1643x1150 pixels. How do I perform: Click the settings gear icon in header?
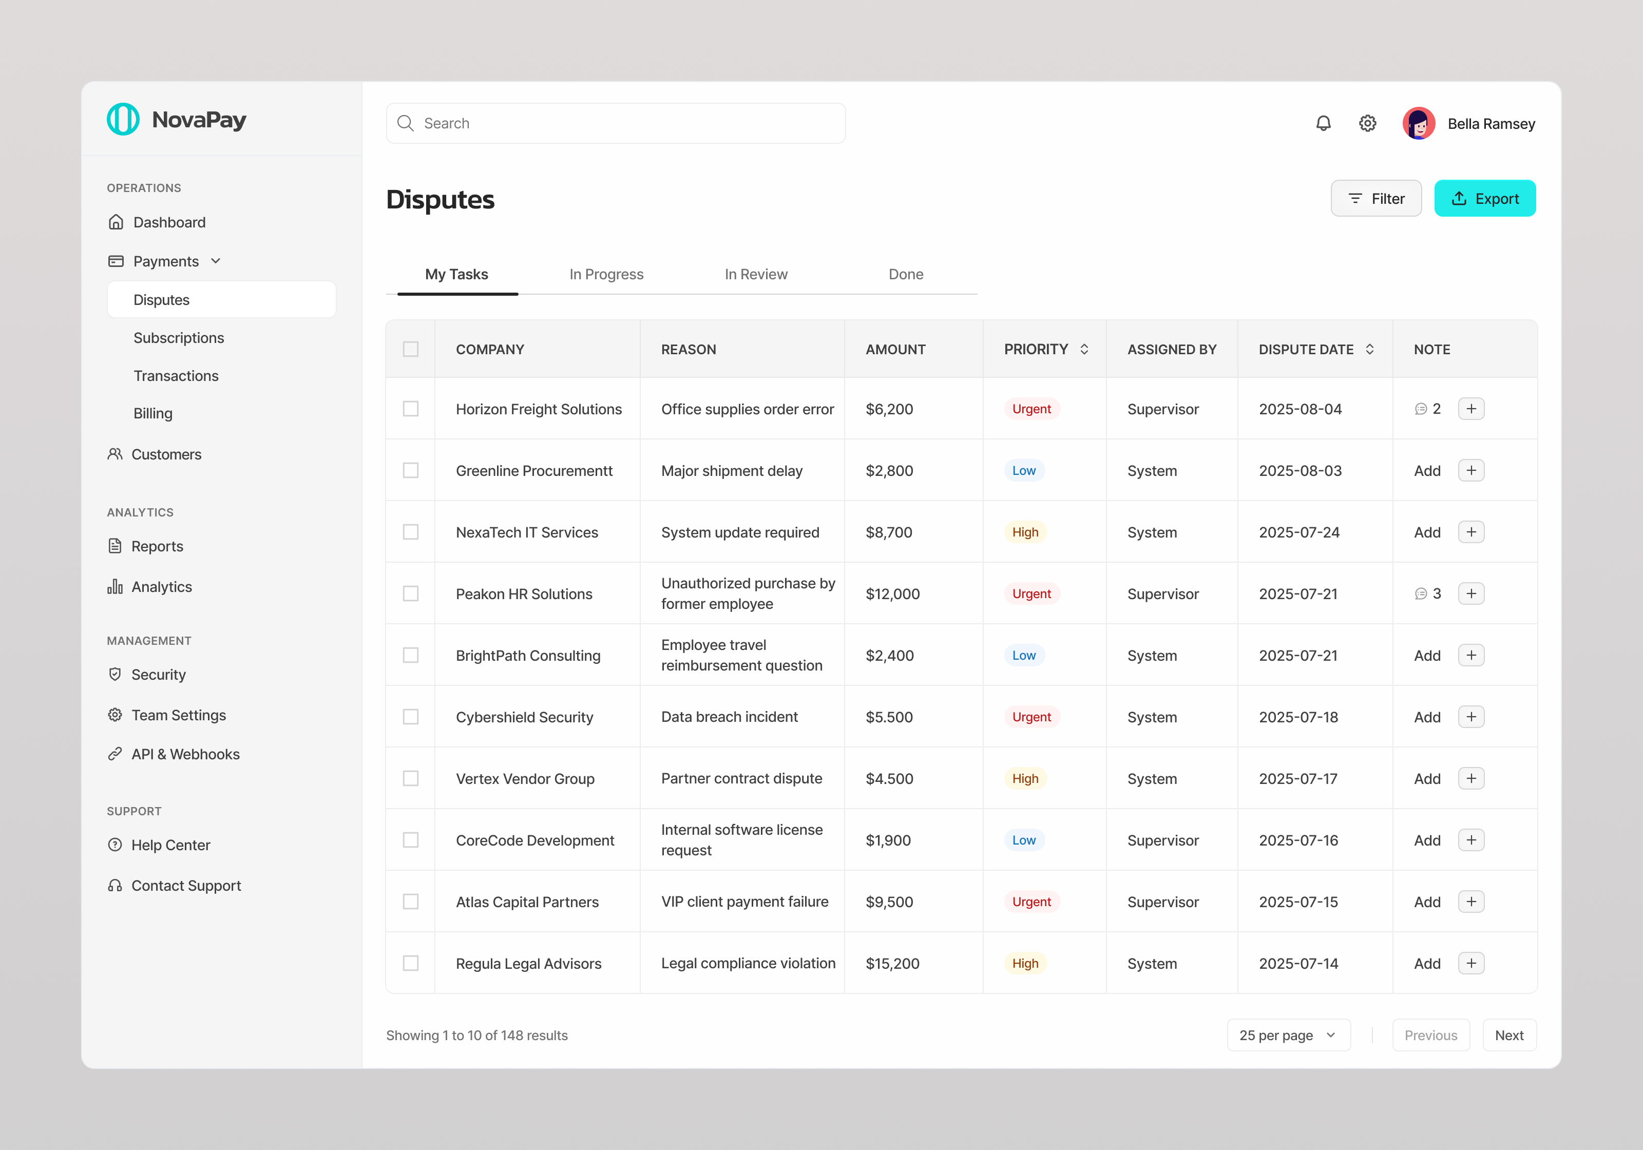[1367, 123]
